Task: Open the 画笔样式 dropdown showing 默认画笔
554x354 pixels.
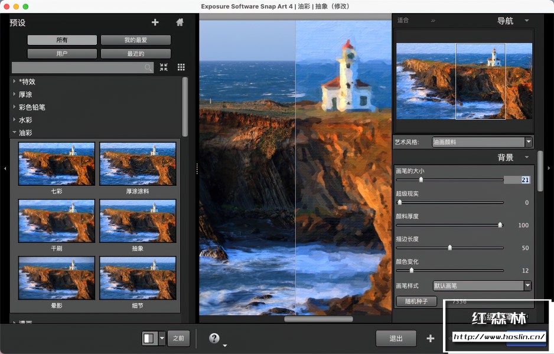Action: pyautogui.click(x=481, y=286)
